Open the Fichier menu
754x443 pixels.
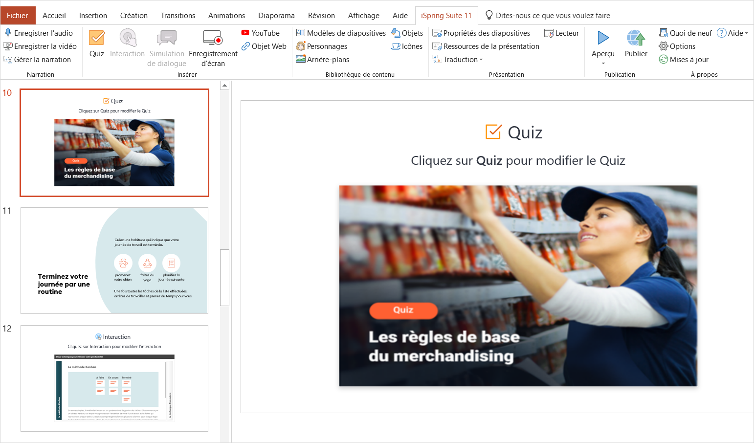18,15
